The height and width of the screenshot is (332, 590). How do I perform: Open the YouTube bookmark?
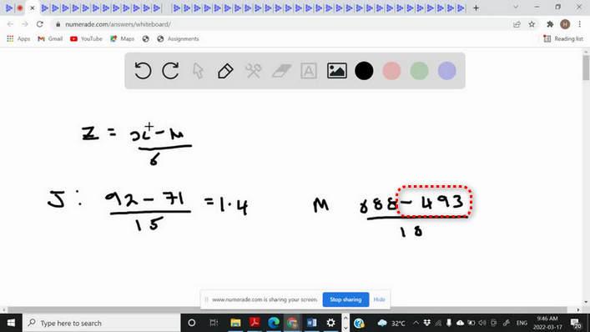[86, 38]
